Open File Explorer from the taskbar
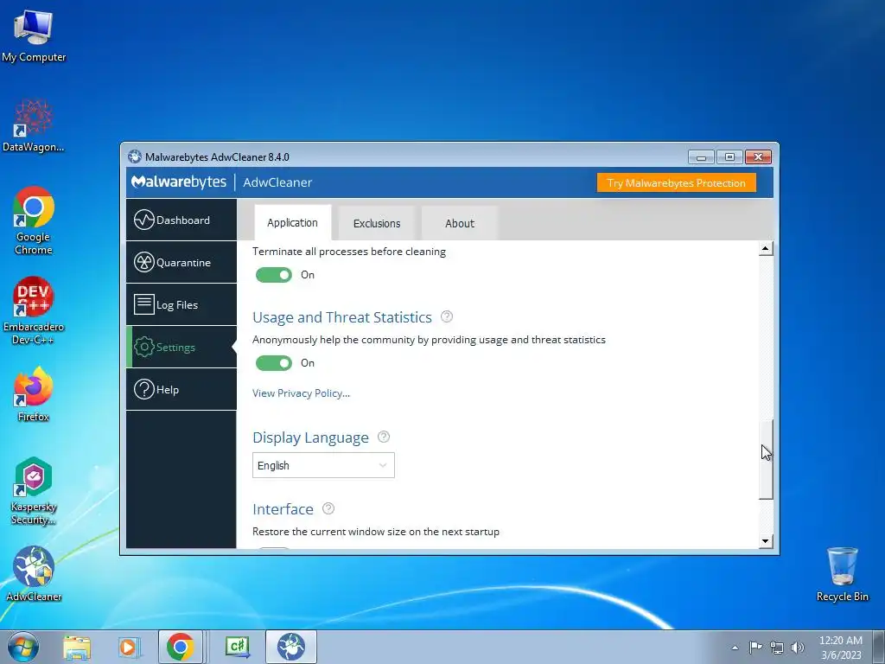This screenshot has height=664, width=885. (77, 647)
